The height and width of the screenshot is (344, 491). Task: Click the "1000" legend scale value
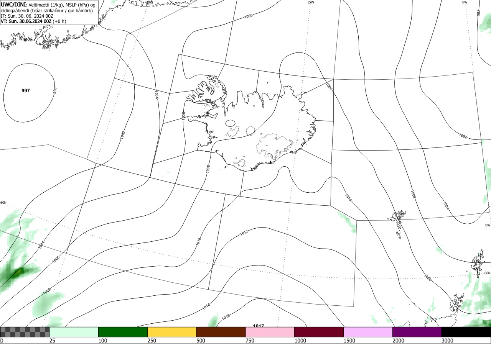pos(300,341)
